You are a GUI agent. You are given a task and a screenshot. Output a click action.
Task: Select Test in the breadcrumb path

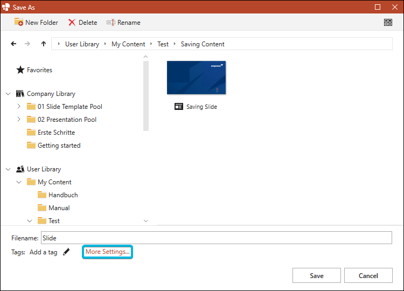click(163, 44)
